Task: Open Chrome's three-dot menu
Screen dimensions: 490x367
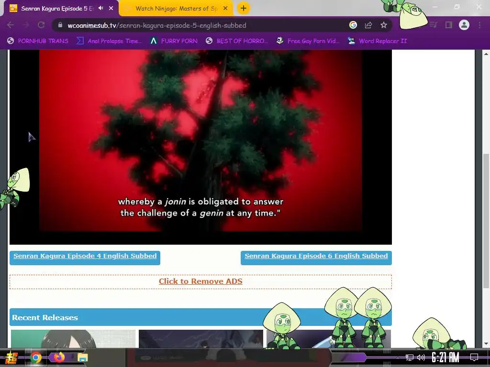Action: (479, 25)
